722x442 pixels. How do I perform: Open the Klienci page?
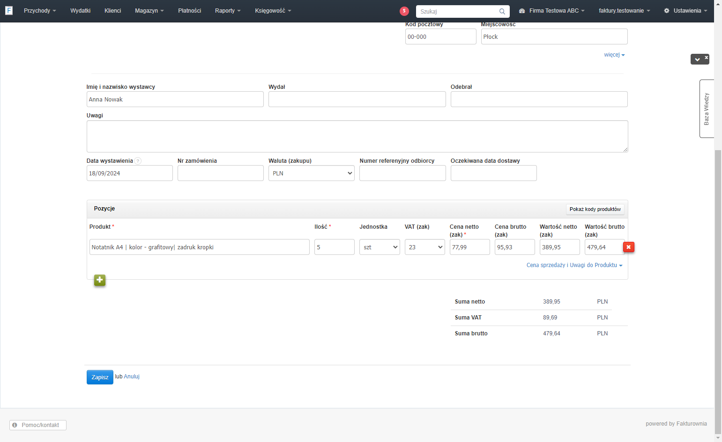113,11
